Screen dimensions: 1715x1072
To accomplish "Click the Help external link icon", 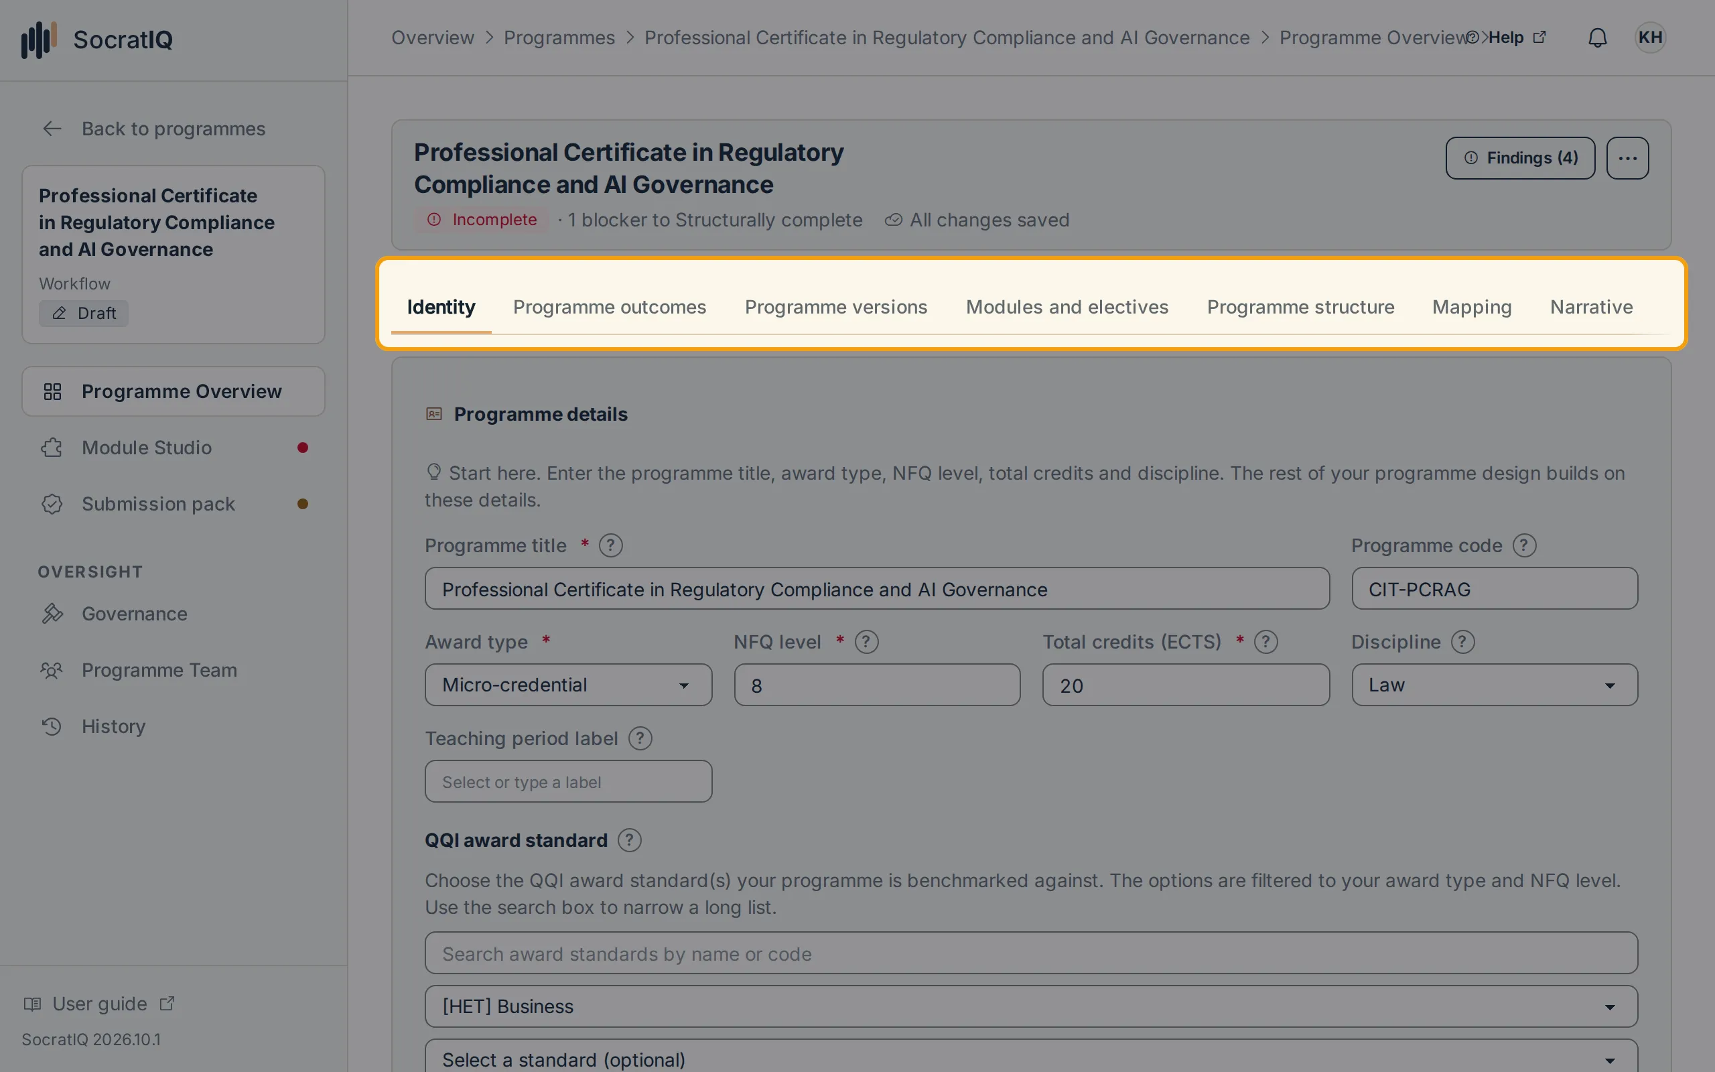I will (x=1539, y=37).
